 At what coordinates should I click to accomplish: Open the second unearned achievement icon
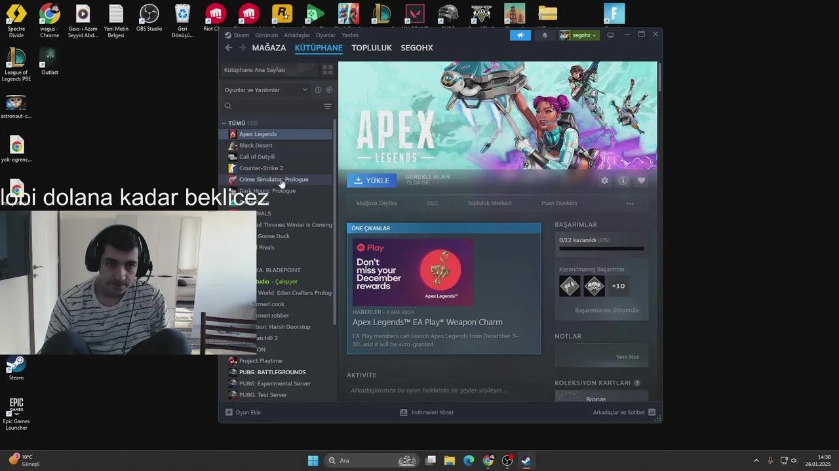594,286
